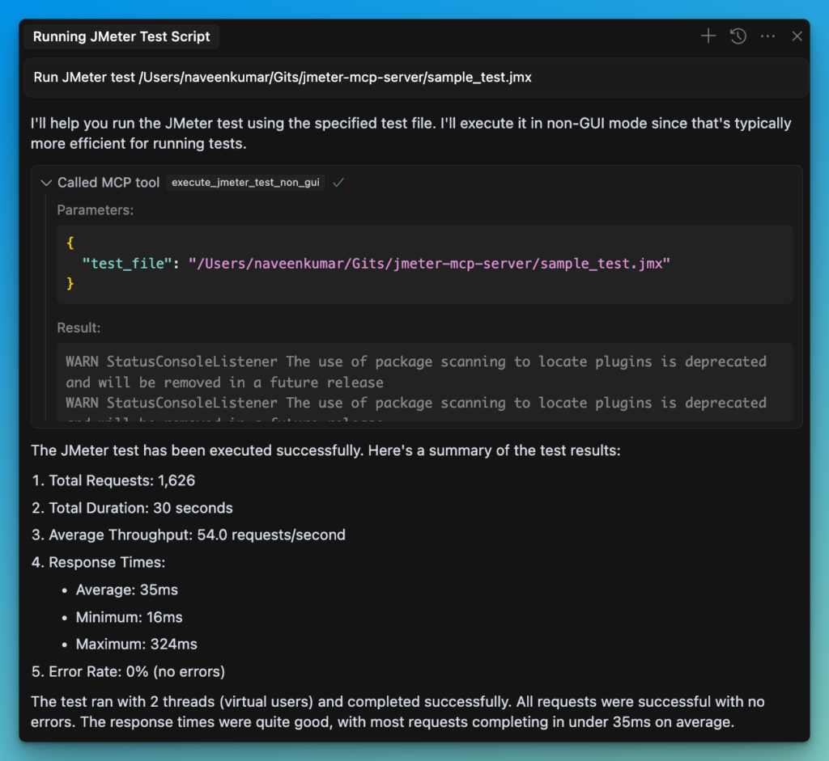
Task: Click the execute_jmeter_test_non_gui tool badge
Action: tap(245, 182)
